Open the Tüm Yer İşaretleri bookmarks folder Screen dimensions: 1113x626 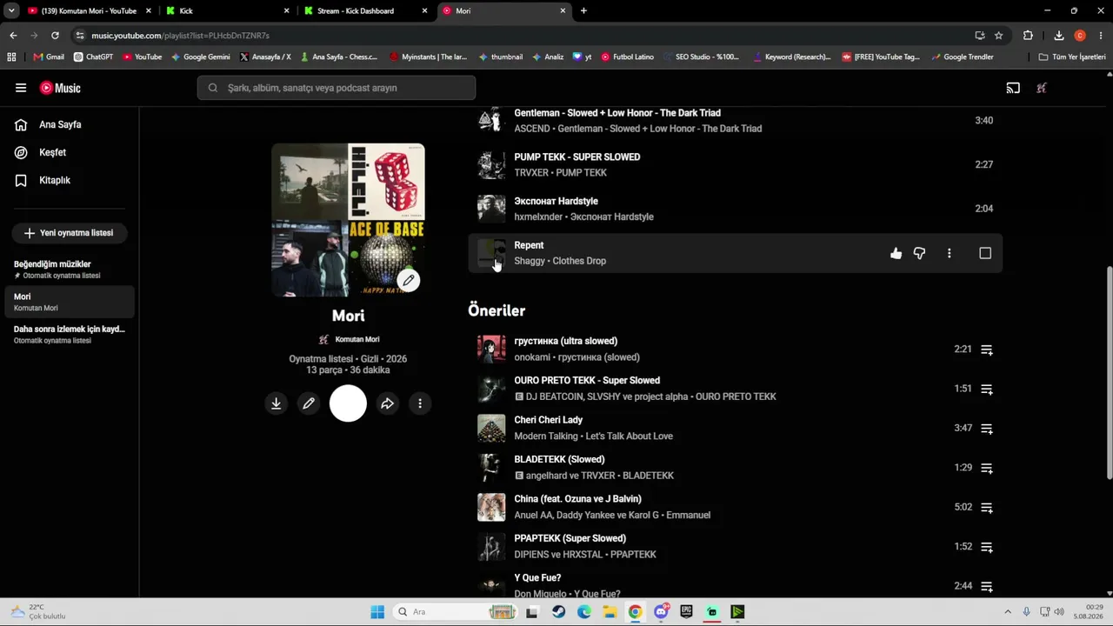point(1072,57)
